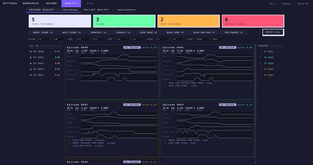Focus the FRM maximum field 416
Viewport: 313px width, 165px height.
[139, 39]
